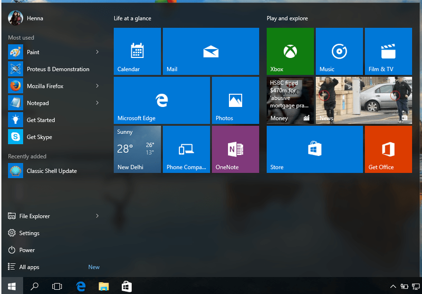
Task: Open the Film & TV tile
Action: point(388,51)
